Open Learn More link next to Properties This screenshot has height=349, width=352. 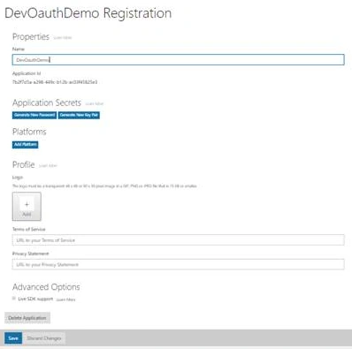[x=63, y=38]
